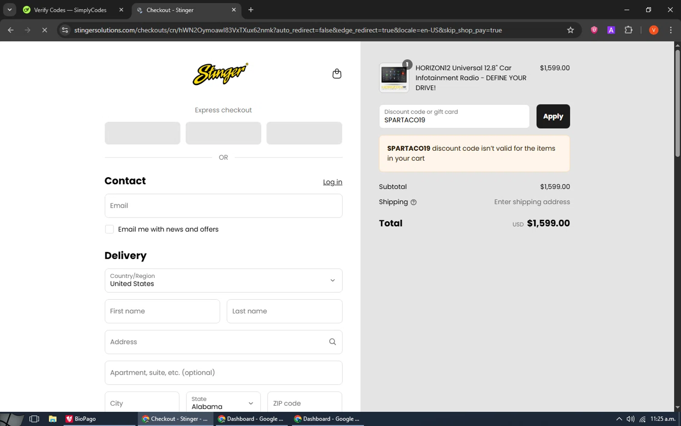Open the red shield browser extension
Viewport: 681px width, 426px height.
[x=594, y=30]
